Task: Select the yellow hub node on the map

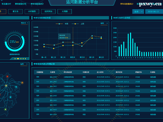Action: pyautogui.click(x=6, y=86)
